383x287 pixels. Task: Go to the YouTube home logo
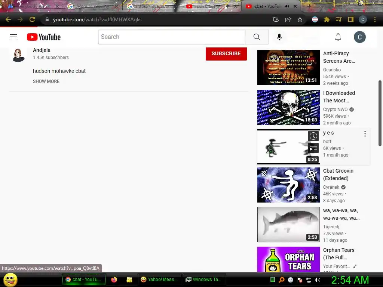coord(44,37)
